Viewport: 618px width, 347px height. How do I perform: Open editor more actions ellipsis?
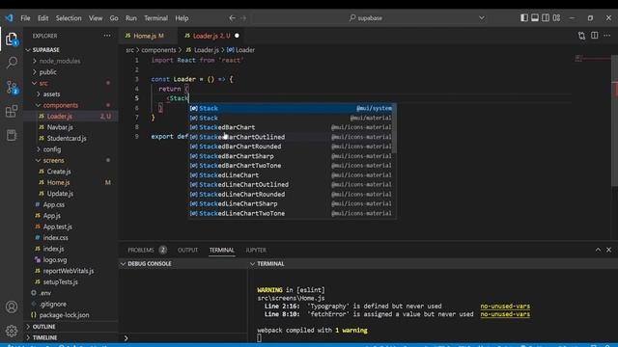[x=607, y=36]
